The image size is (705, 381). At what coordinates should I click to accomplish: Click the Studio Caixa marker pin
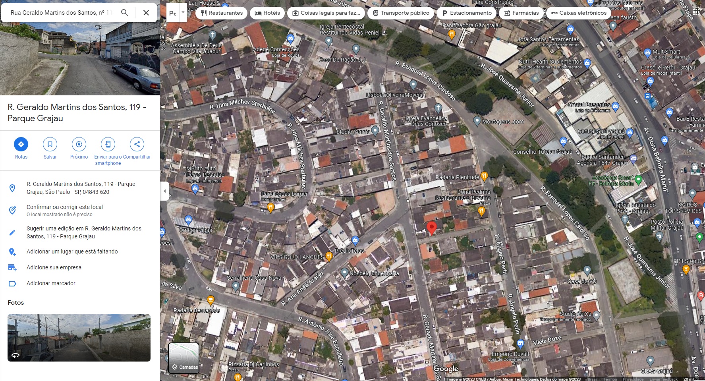(x=596, y=315)
